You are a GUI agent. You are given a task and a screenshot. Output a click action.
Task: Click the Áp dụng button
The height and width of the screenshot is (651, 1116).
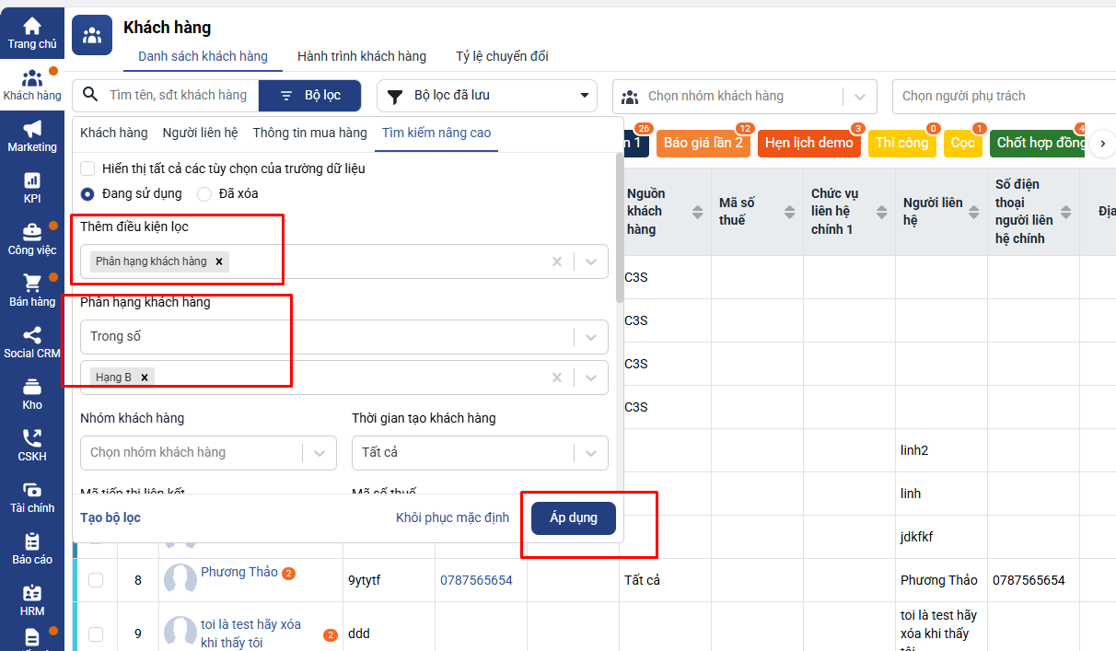[573, 518]
